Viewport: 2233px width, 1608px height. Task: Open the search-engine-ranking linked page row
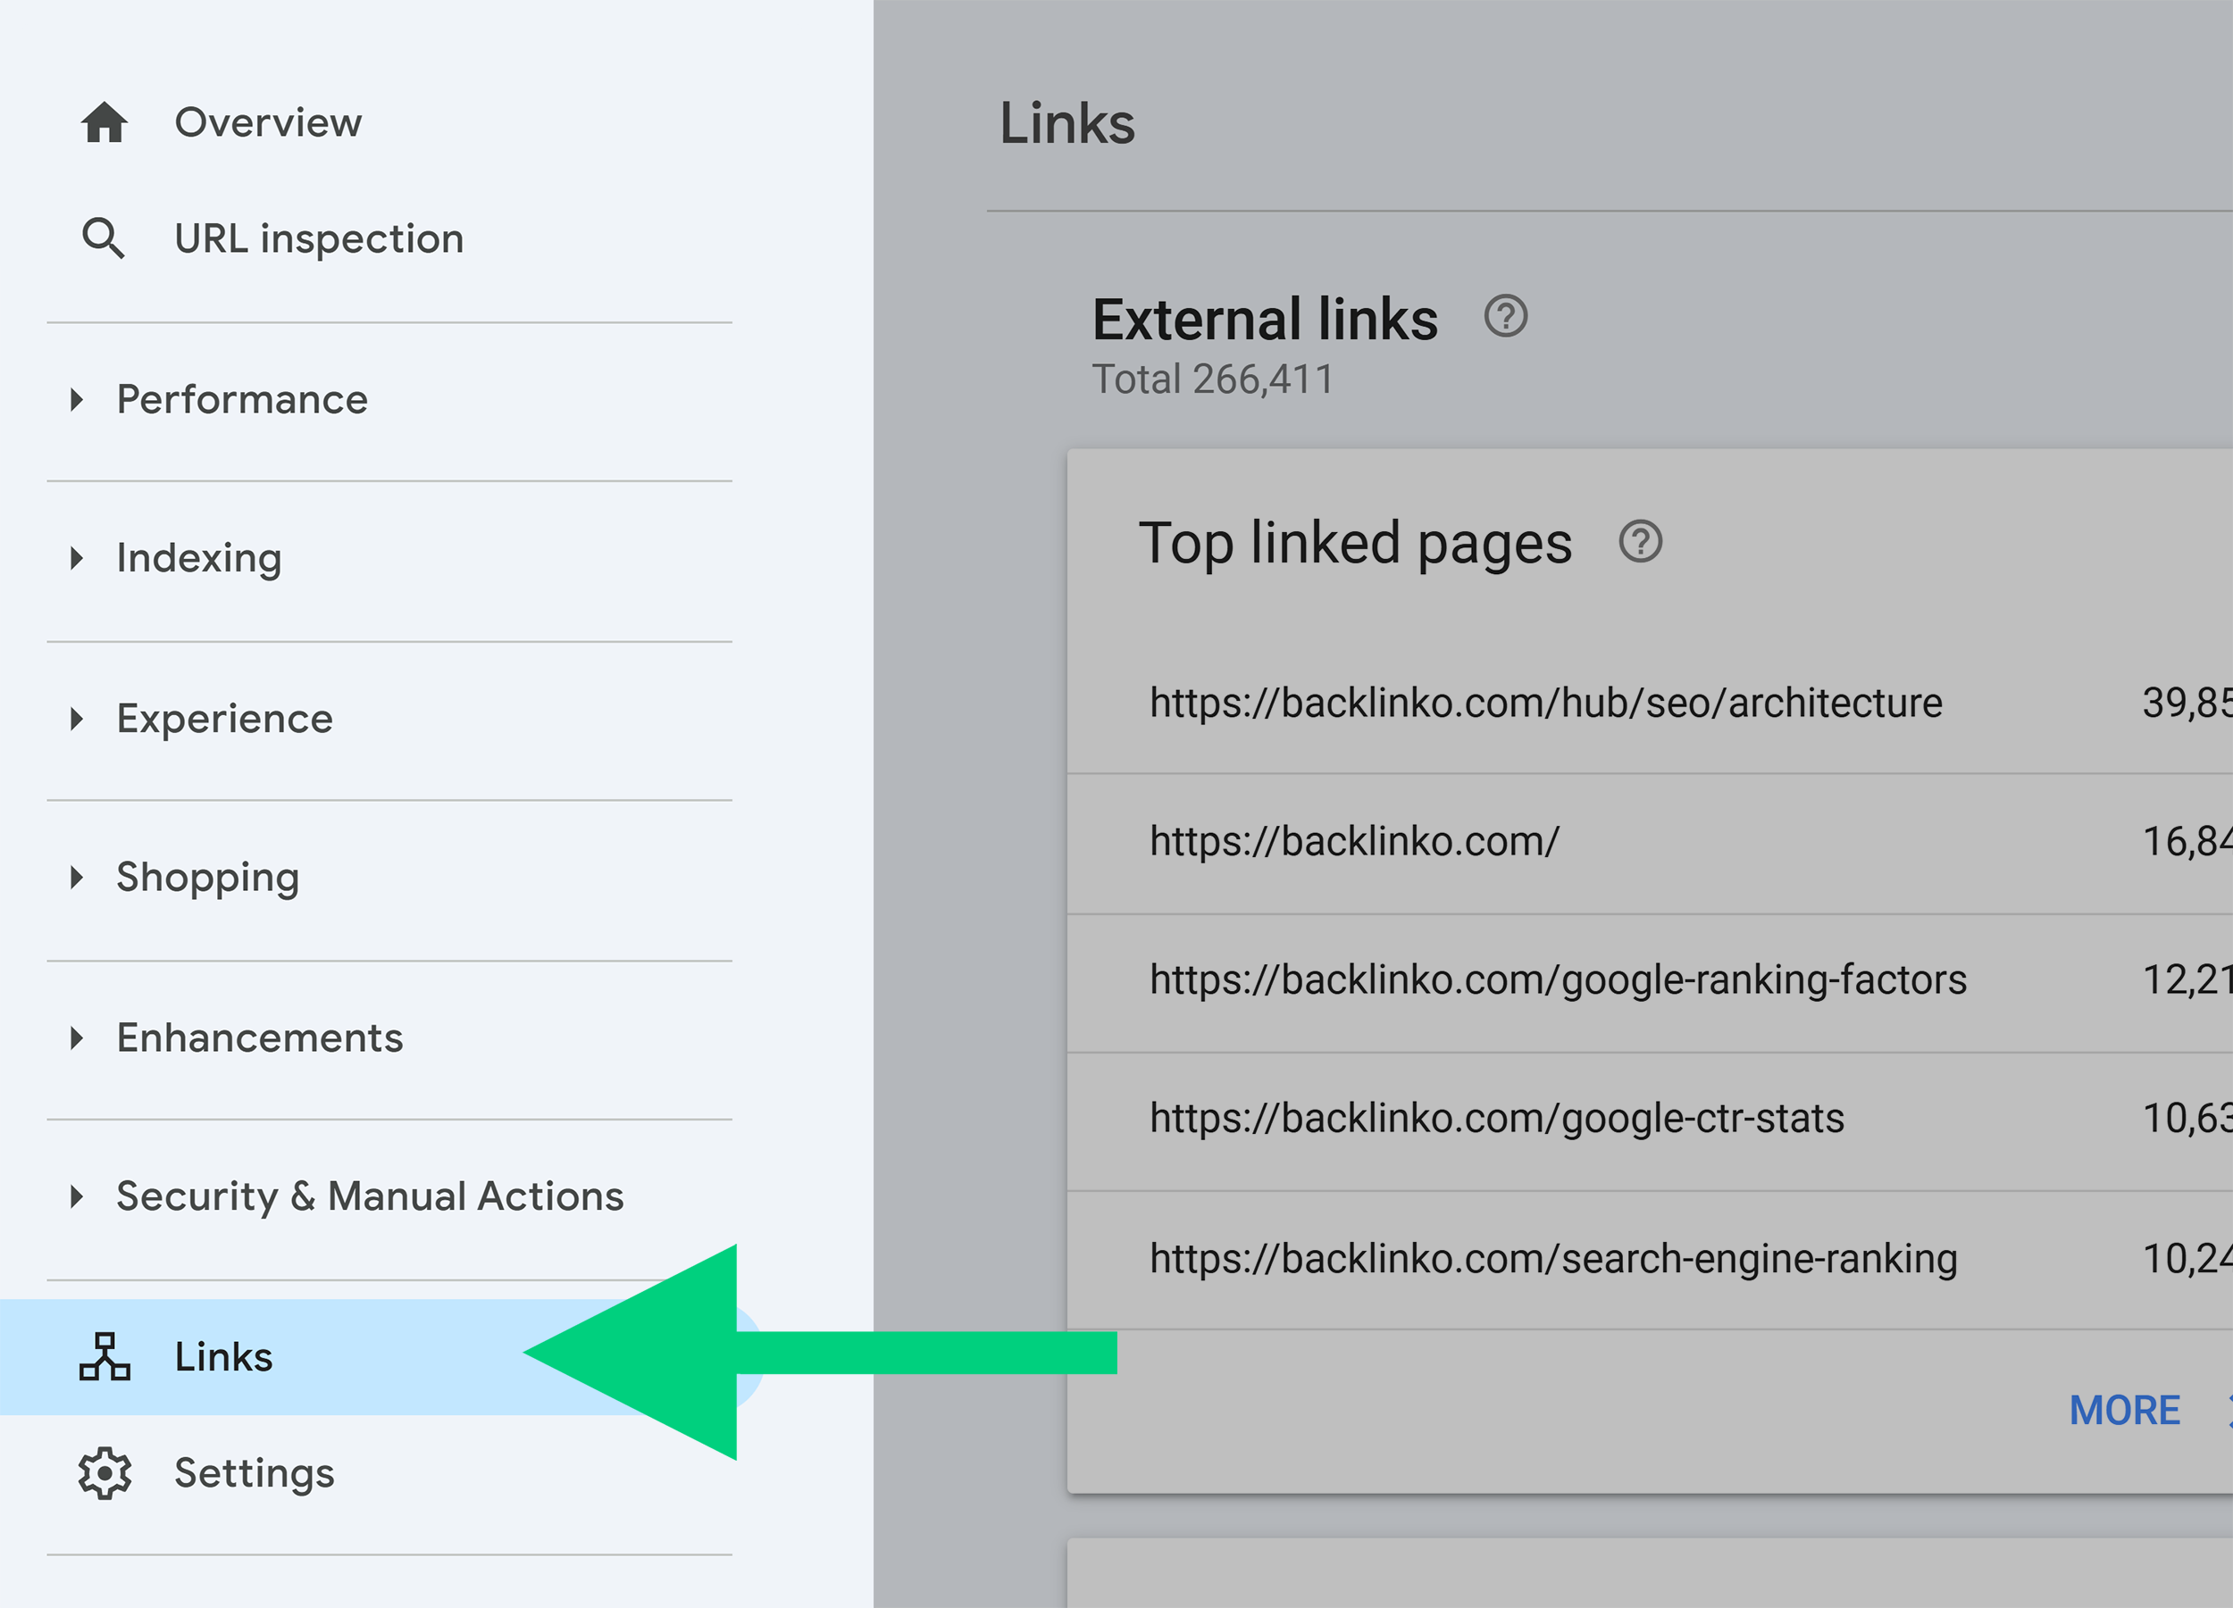pyautogui.click(x=1650, y=1260)
